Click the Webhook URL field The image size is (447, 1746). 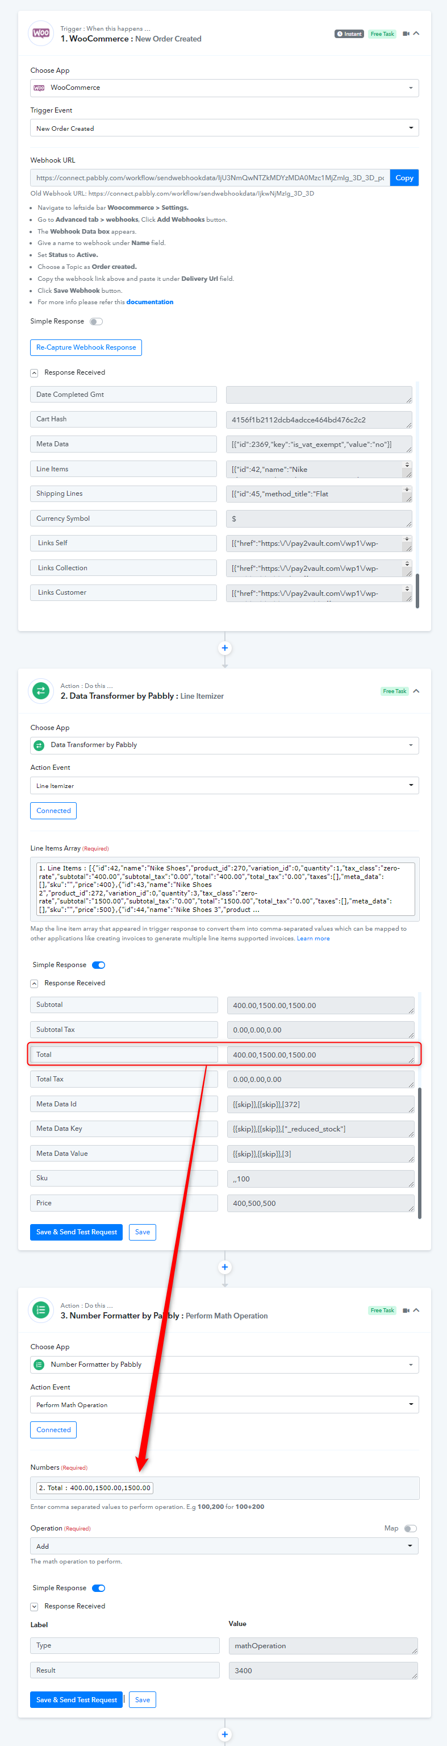click(x=210, y=177)
